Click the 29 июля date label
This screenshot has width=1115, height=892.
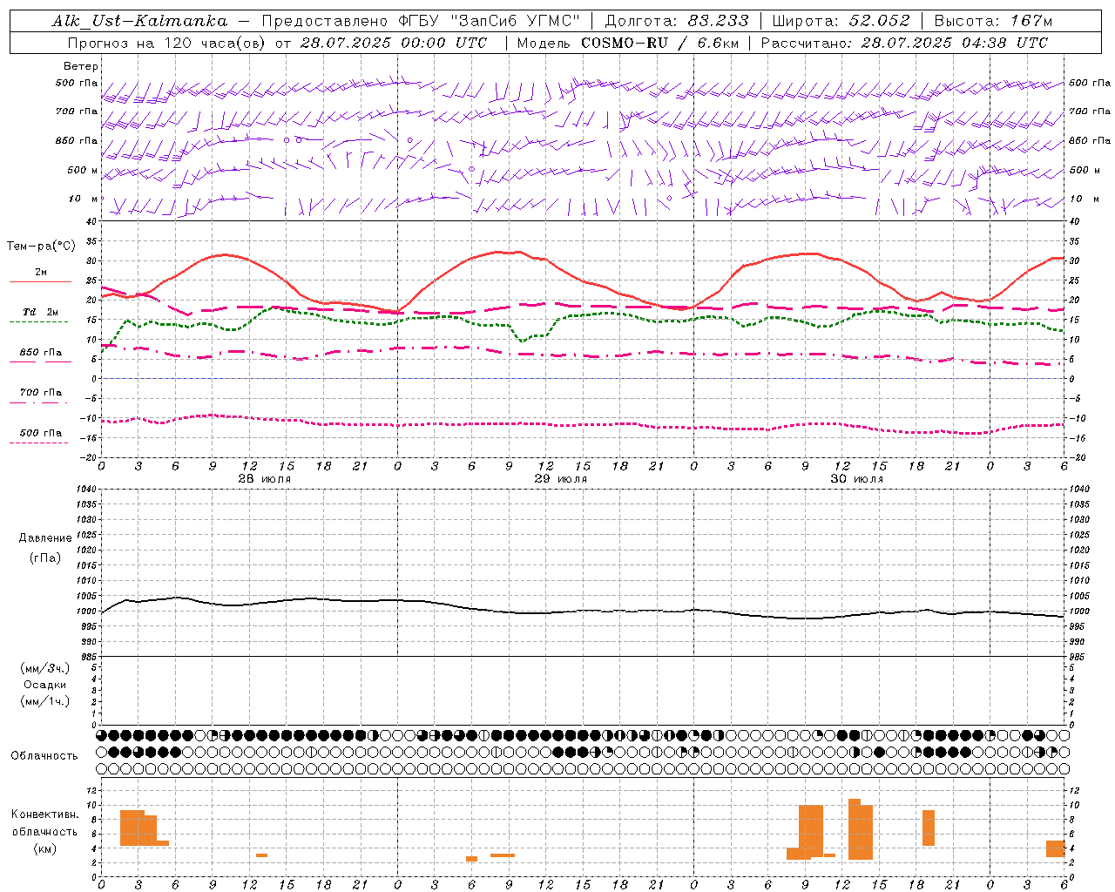click(561, 479)
